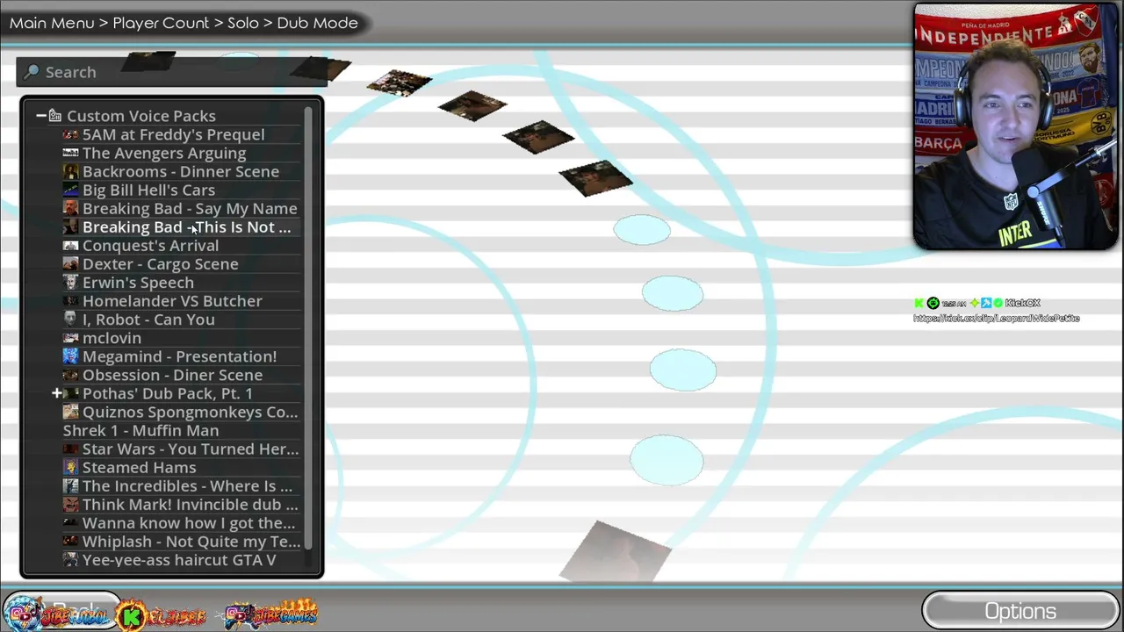Screen dimensions: 1124x632
Task: Pick "Quiznos Spongmonkeys Co..." pack
Action: [191, 412]
